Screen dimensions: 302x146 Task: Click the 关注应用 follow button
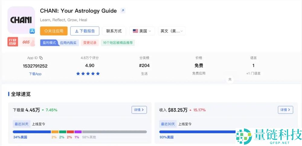(x=54, y=31)
